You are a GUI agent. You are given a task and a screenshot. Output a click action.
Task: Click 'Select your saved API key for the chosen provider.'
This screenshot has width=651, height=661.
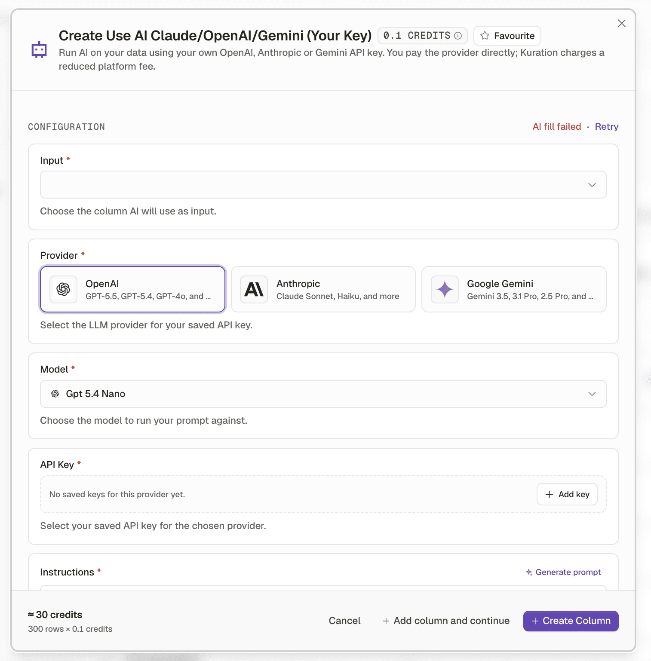[x=153, y=526]
